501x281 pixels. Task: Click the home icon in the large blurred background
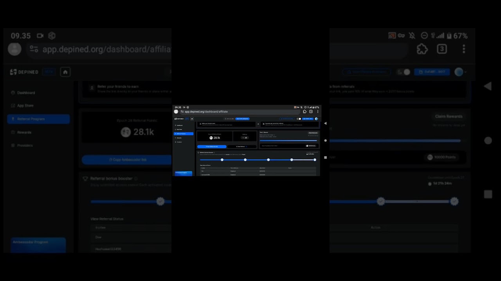pyautogui.click(x=65, y=72)
